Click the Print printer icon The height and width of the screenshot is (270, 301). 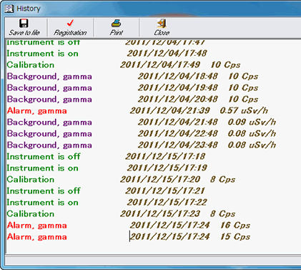tap(117, 24)
